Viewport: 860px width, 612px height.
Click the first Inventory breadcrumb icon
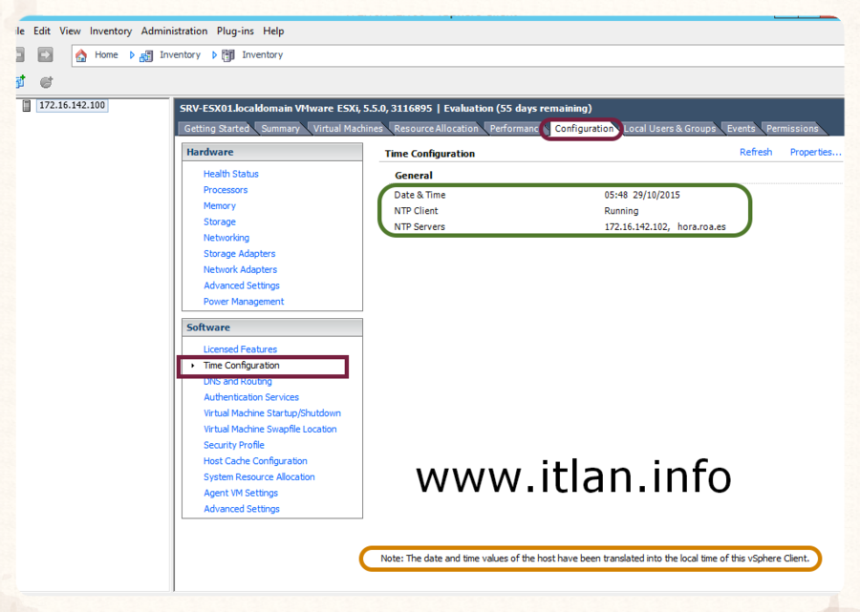click(146, 55)
